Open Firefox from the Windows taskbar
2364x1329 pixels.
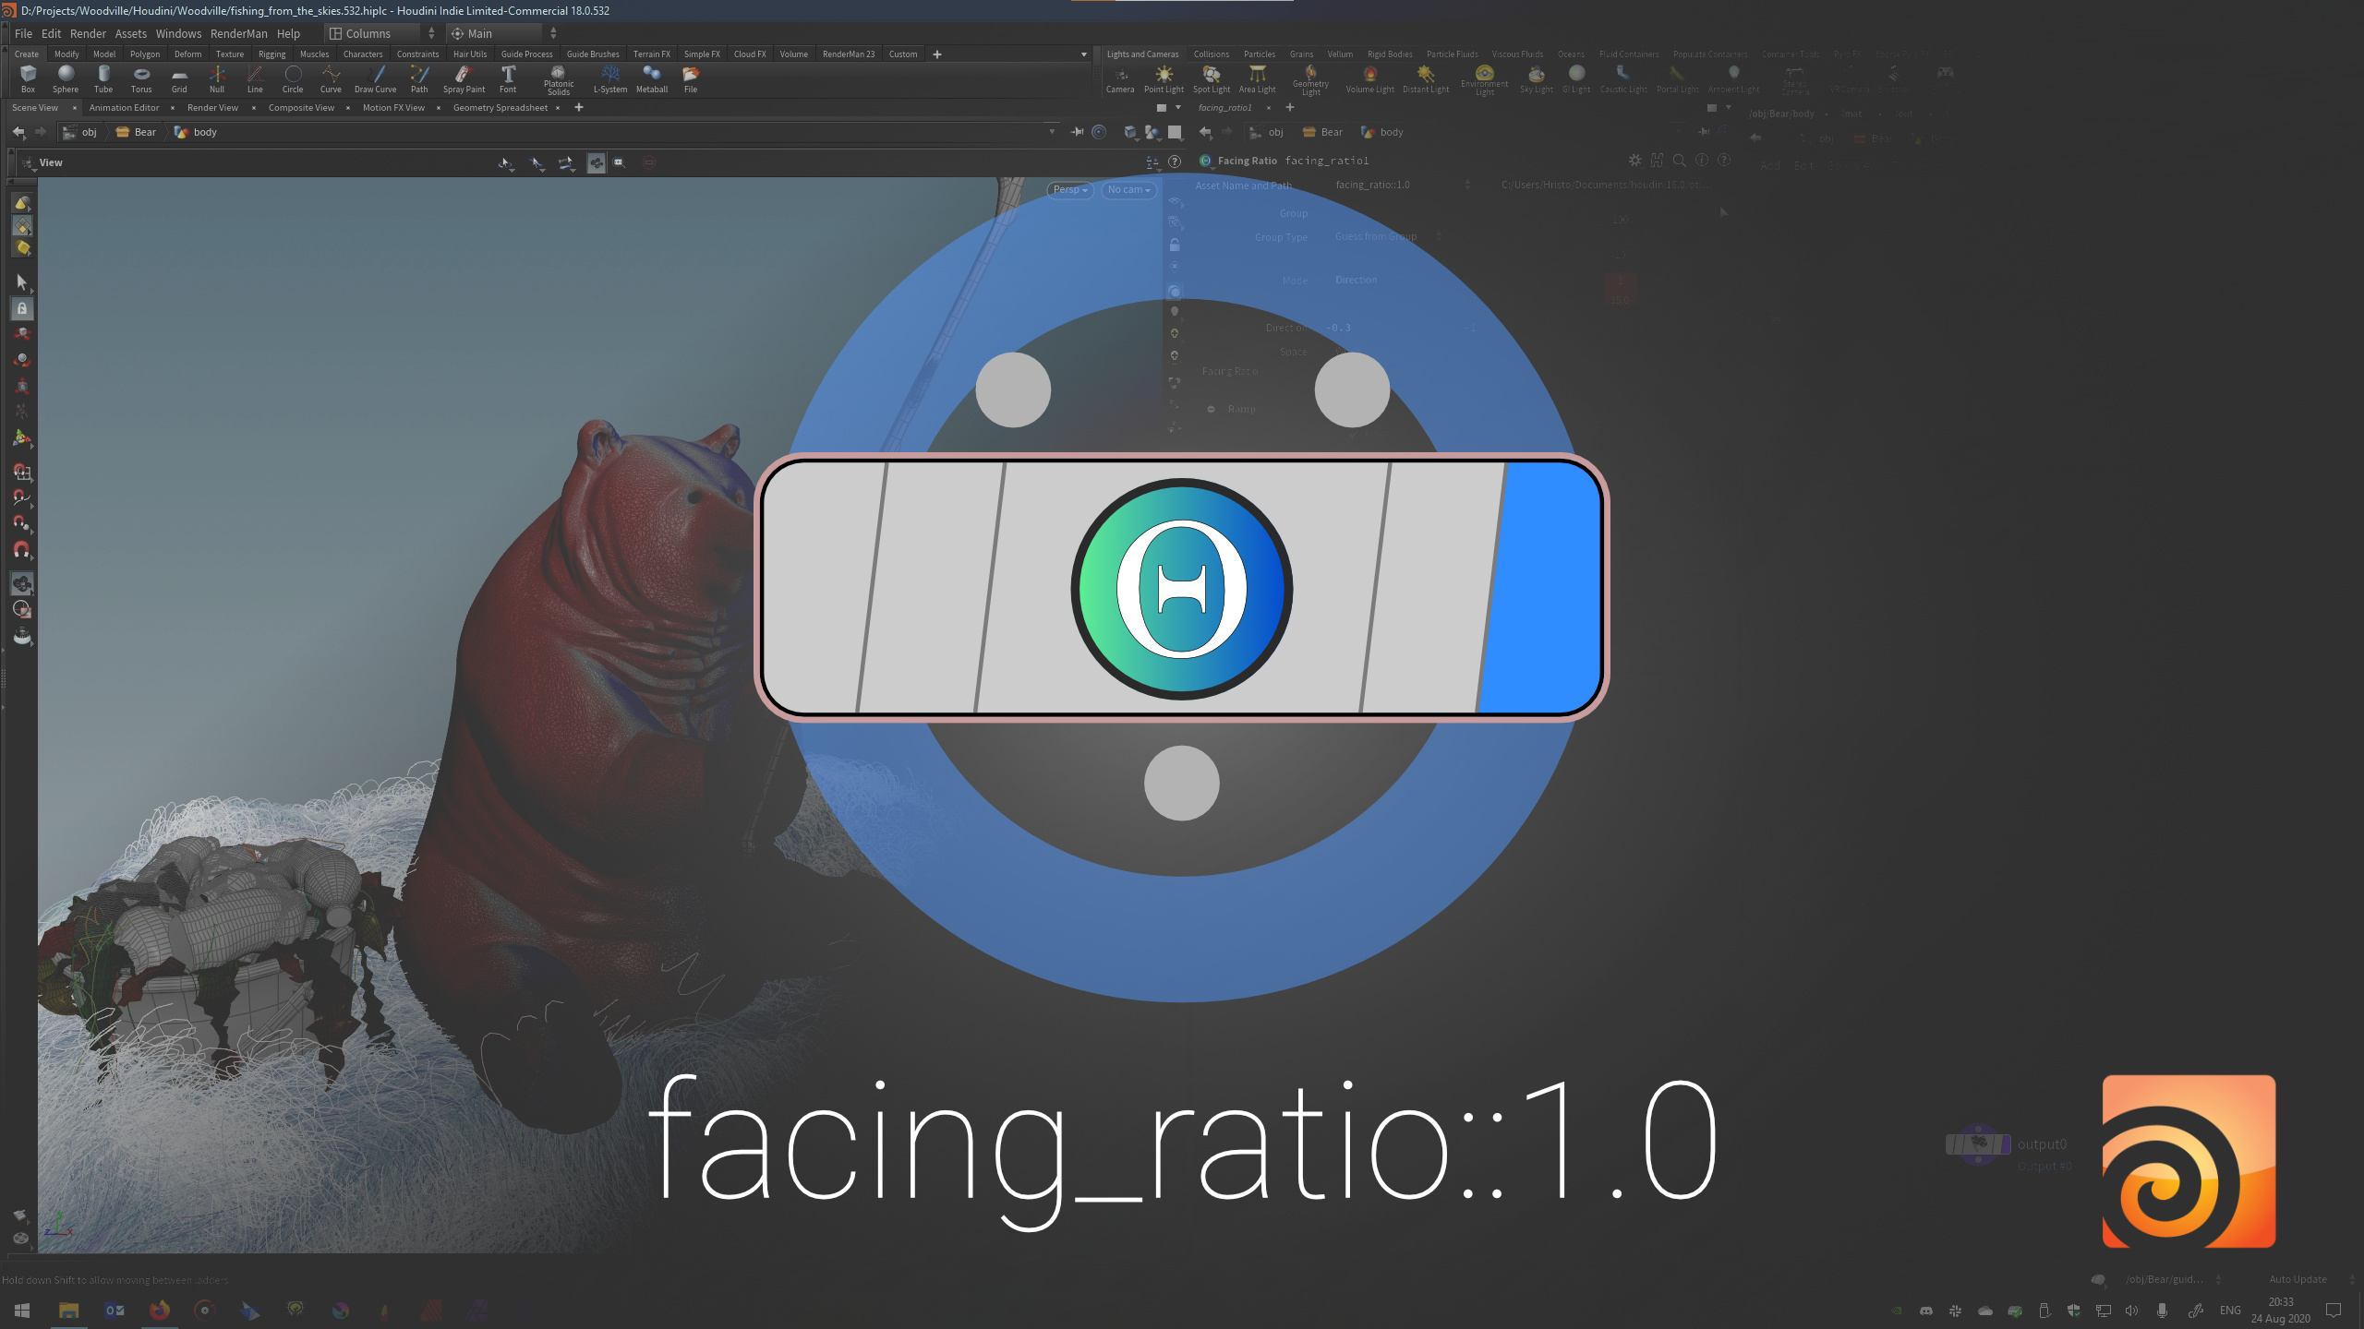click(160, 1310)
